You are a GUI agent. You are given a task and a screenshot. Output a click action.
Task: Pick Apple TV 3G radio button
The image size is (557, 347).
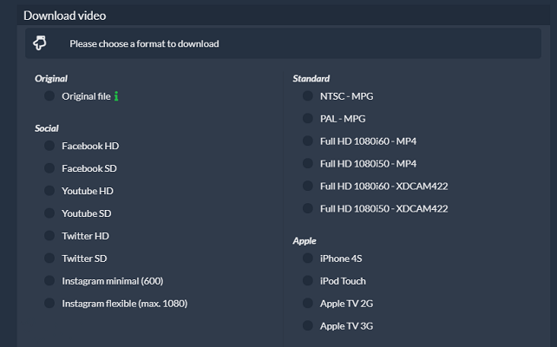click(x=308, y=325)
